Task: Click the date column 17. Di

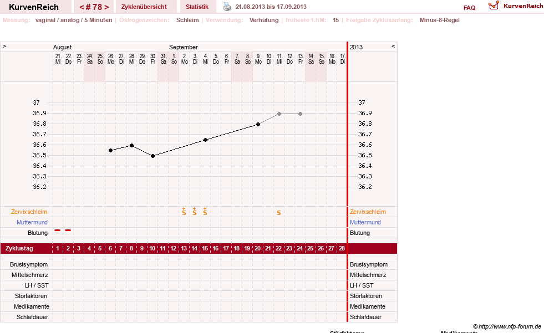Action: 343,59
